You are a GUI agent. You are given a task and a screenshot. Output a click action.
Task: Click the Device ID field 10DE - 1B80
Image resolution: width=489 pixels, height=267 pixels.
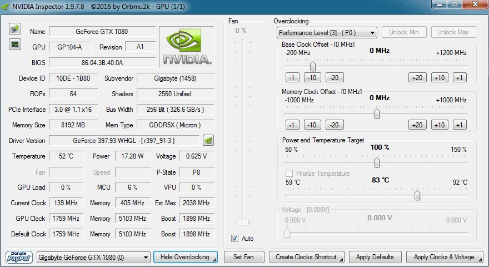point(73,78)
